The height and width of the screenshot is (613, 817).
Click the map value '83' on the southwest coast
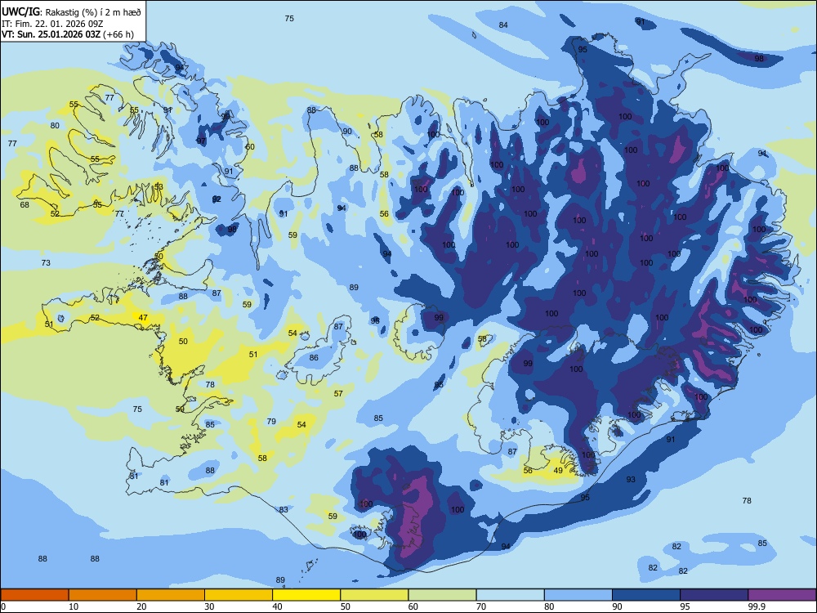(x=283, y=510)
